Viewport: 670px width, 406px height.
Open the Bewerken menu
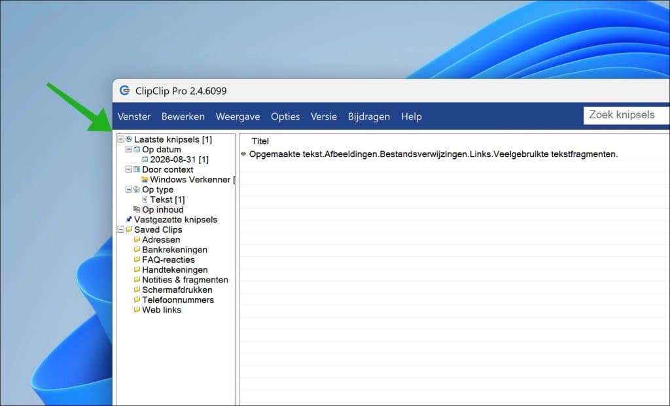pyautogui.click(x=183, y=116)
